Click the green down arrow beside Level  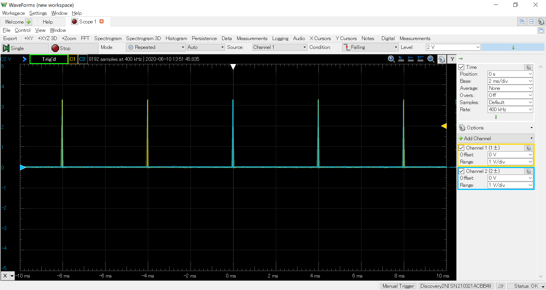[513, 47]
